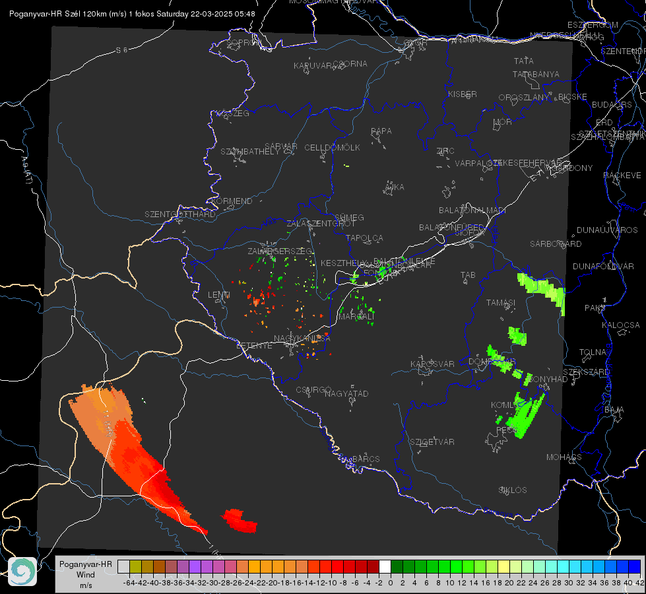Click the NAGYATÁD city label
Image resolution: width=646 pixels, height=594 pixels.
pyautogui.click(x=346, y=393)
